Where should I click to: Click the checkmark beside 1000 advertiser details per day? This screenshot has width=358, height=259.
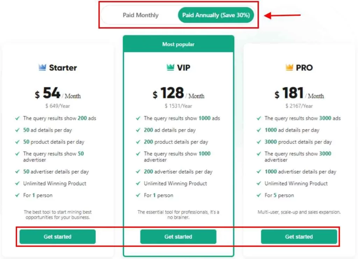coord(259,171)
